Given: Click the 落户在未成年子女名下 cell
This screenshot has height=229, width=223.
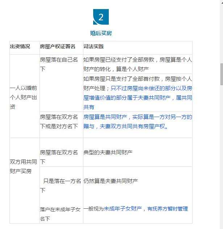Looking at the screenshot, I should pos(60,214).
